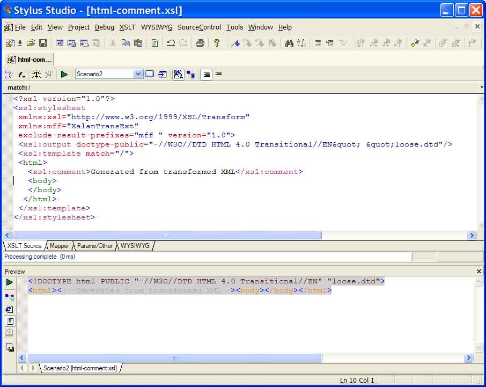Image resolution: width=486 pixels, height=387 pixels.
Task: Click the colored tree view icon in Preview sidebar
Action: [10, 297]
